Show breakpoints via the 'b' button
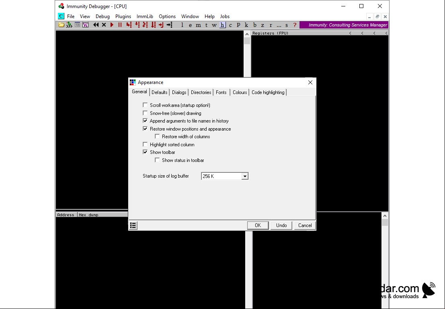Viewport: 445px width, 309px height. click(x=254, y=25)
